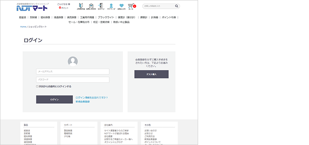
Task: Open 新規会員登録 link in その他 footer
Action: 151,139
